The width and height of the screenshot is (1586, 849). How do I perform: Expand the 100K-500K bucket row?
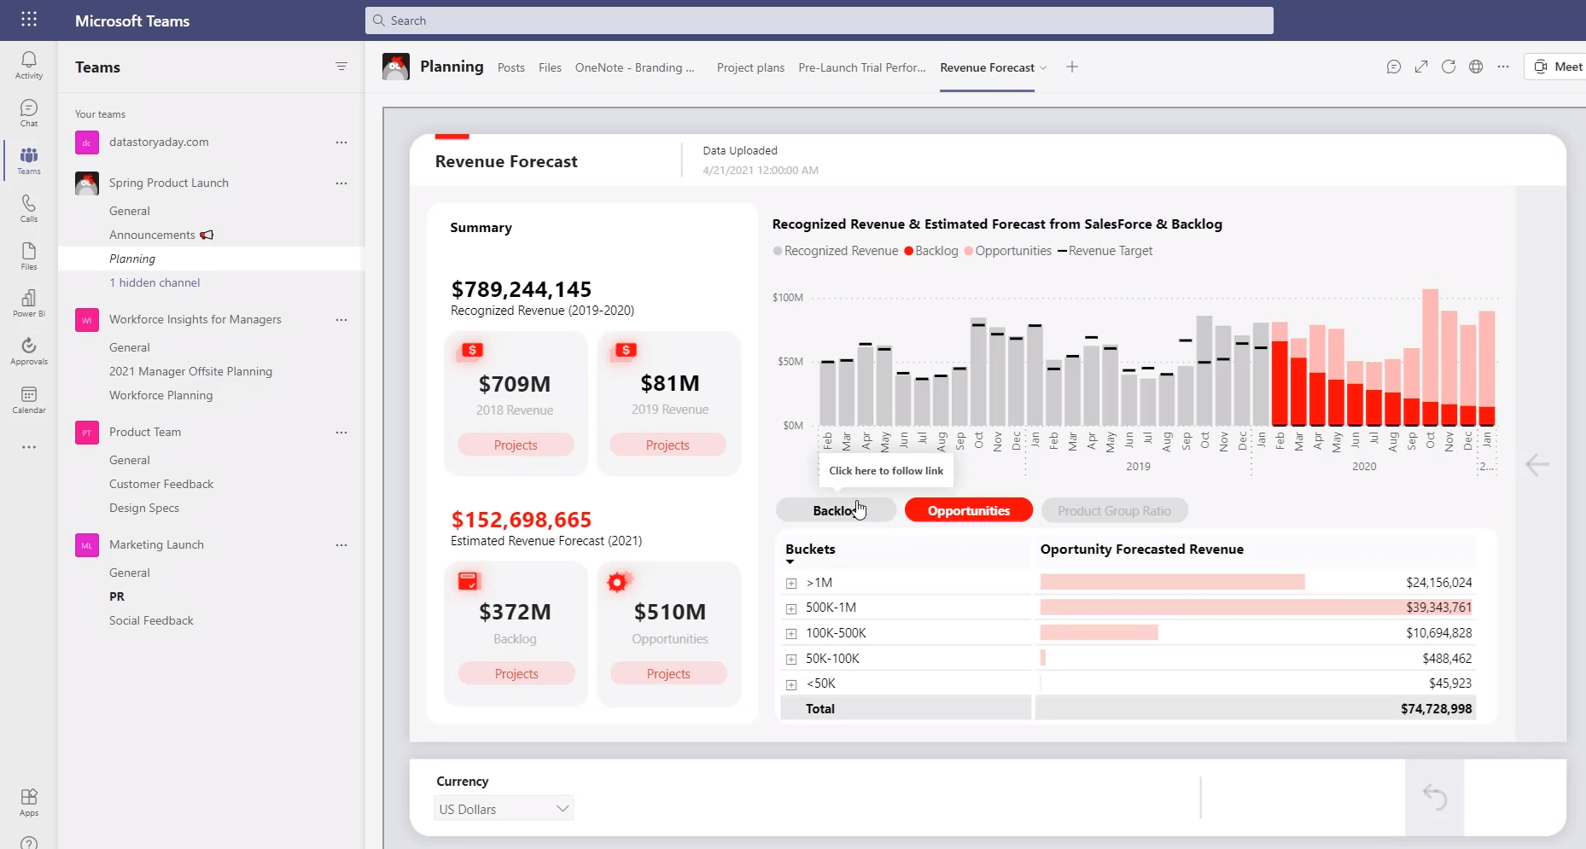point(791,634)
